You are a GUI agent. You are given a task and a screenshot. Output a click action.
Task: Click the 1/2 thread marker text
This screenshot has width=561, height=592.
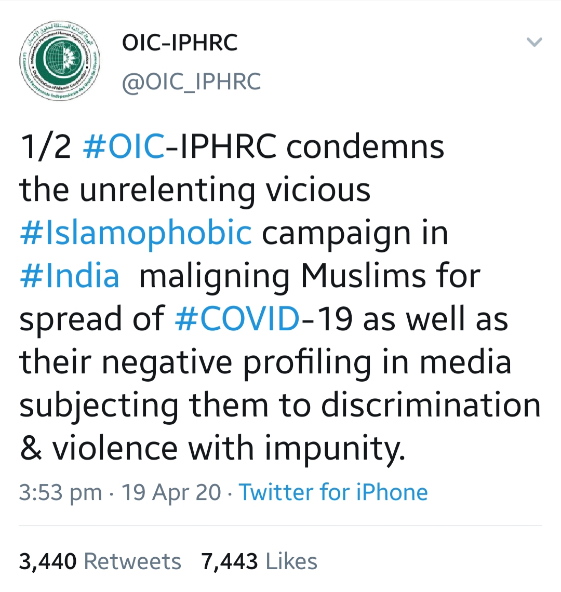pyautogui.click(x=45, y=147)
